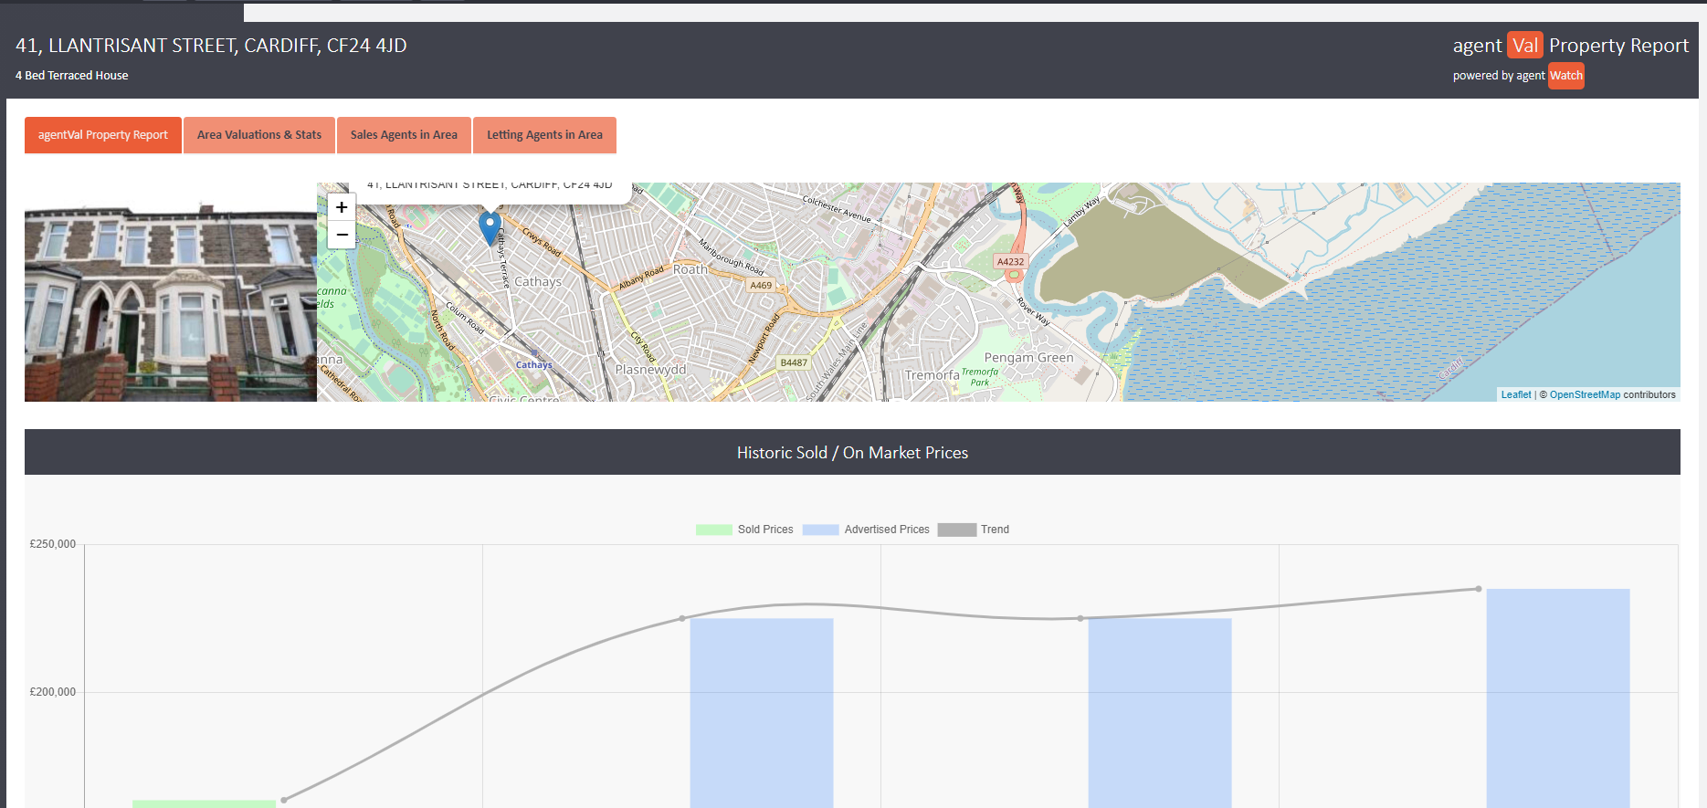Zoom in on the map

[342, 207]
